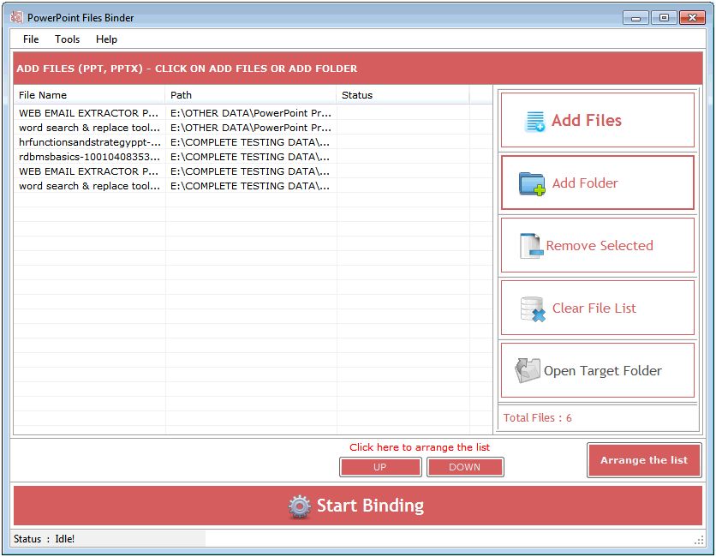Open the Tools menu

(x=67, y=39)
